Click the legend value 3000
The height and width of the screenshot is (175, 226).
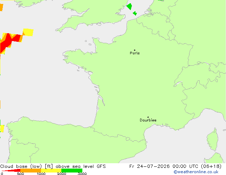point(82,174)
